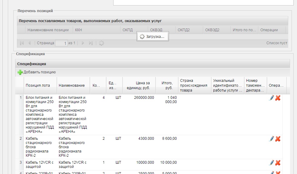Go to previous page in positions pager
Viewport: 297px width, 174px height.
tap(29, 43)
